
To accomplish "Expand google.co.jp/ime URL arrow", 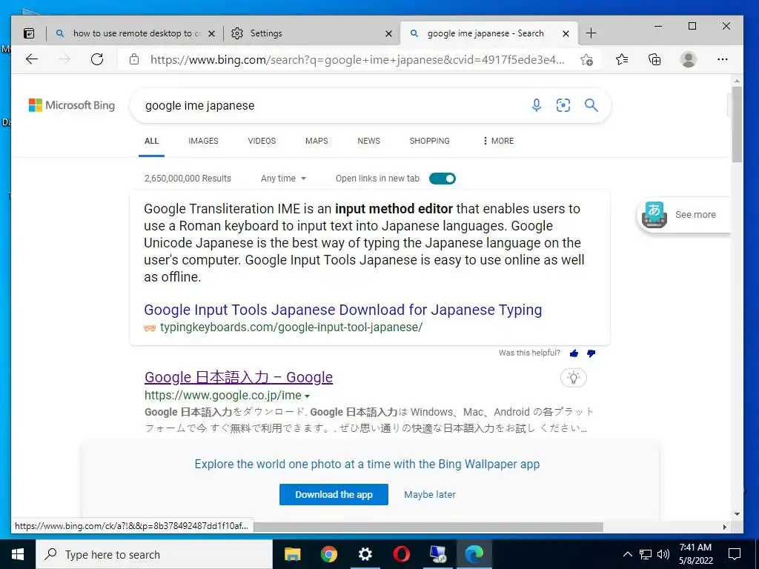I will coord(307,396).
